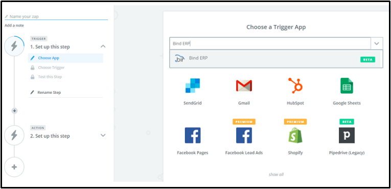Click the action step lightning bolt circle
Image resolution: width=391 pixels, height=189 pixels.
coord(14,135)
